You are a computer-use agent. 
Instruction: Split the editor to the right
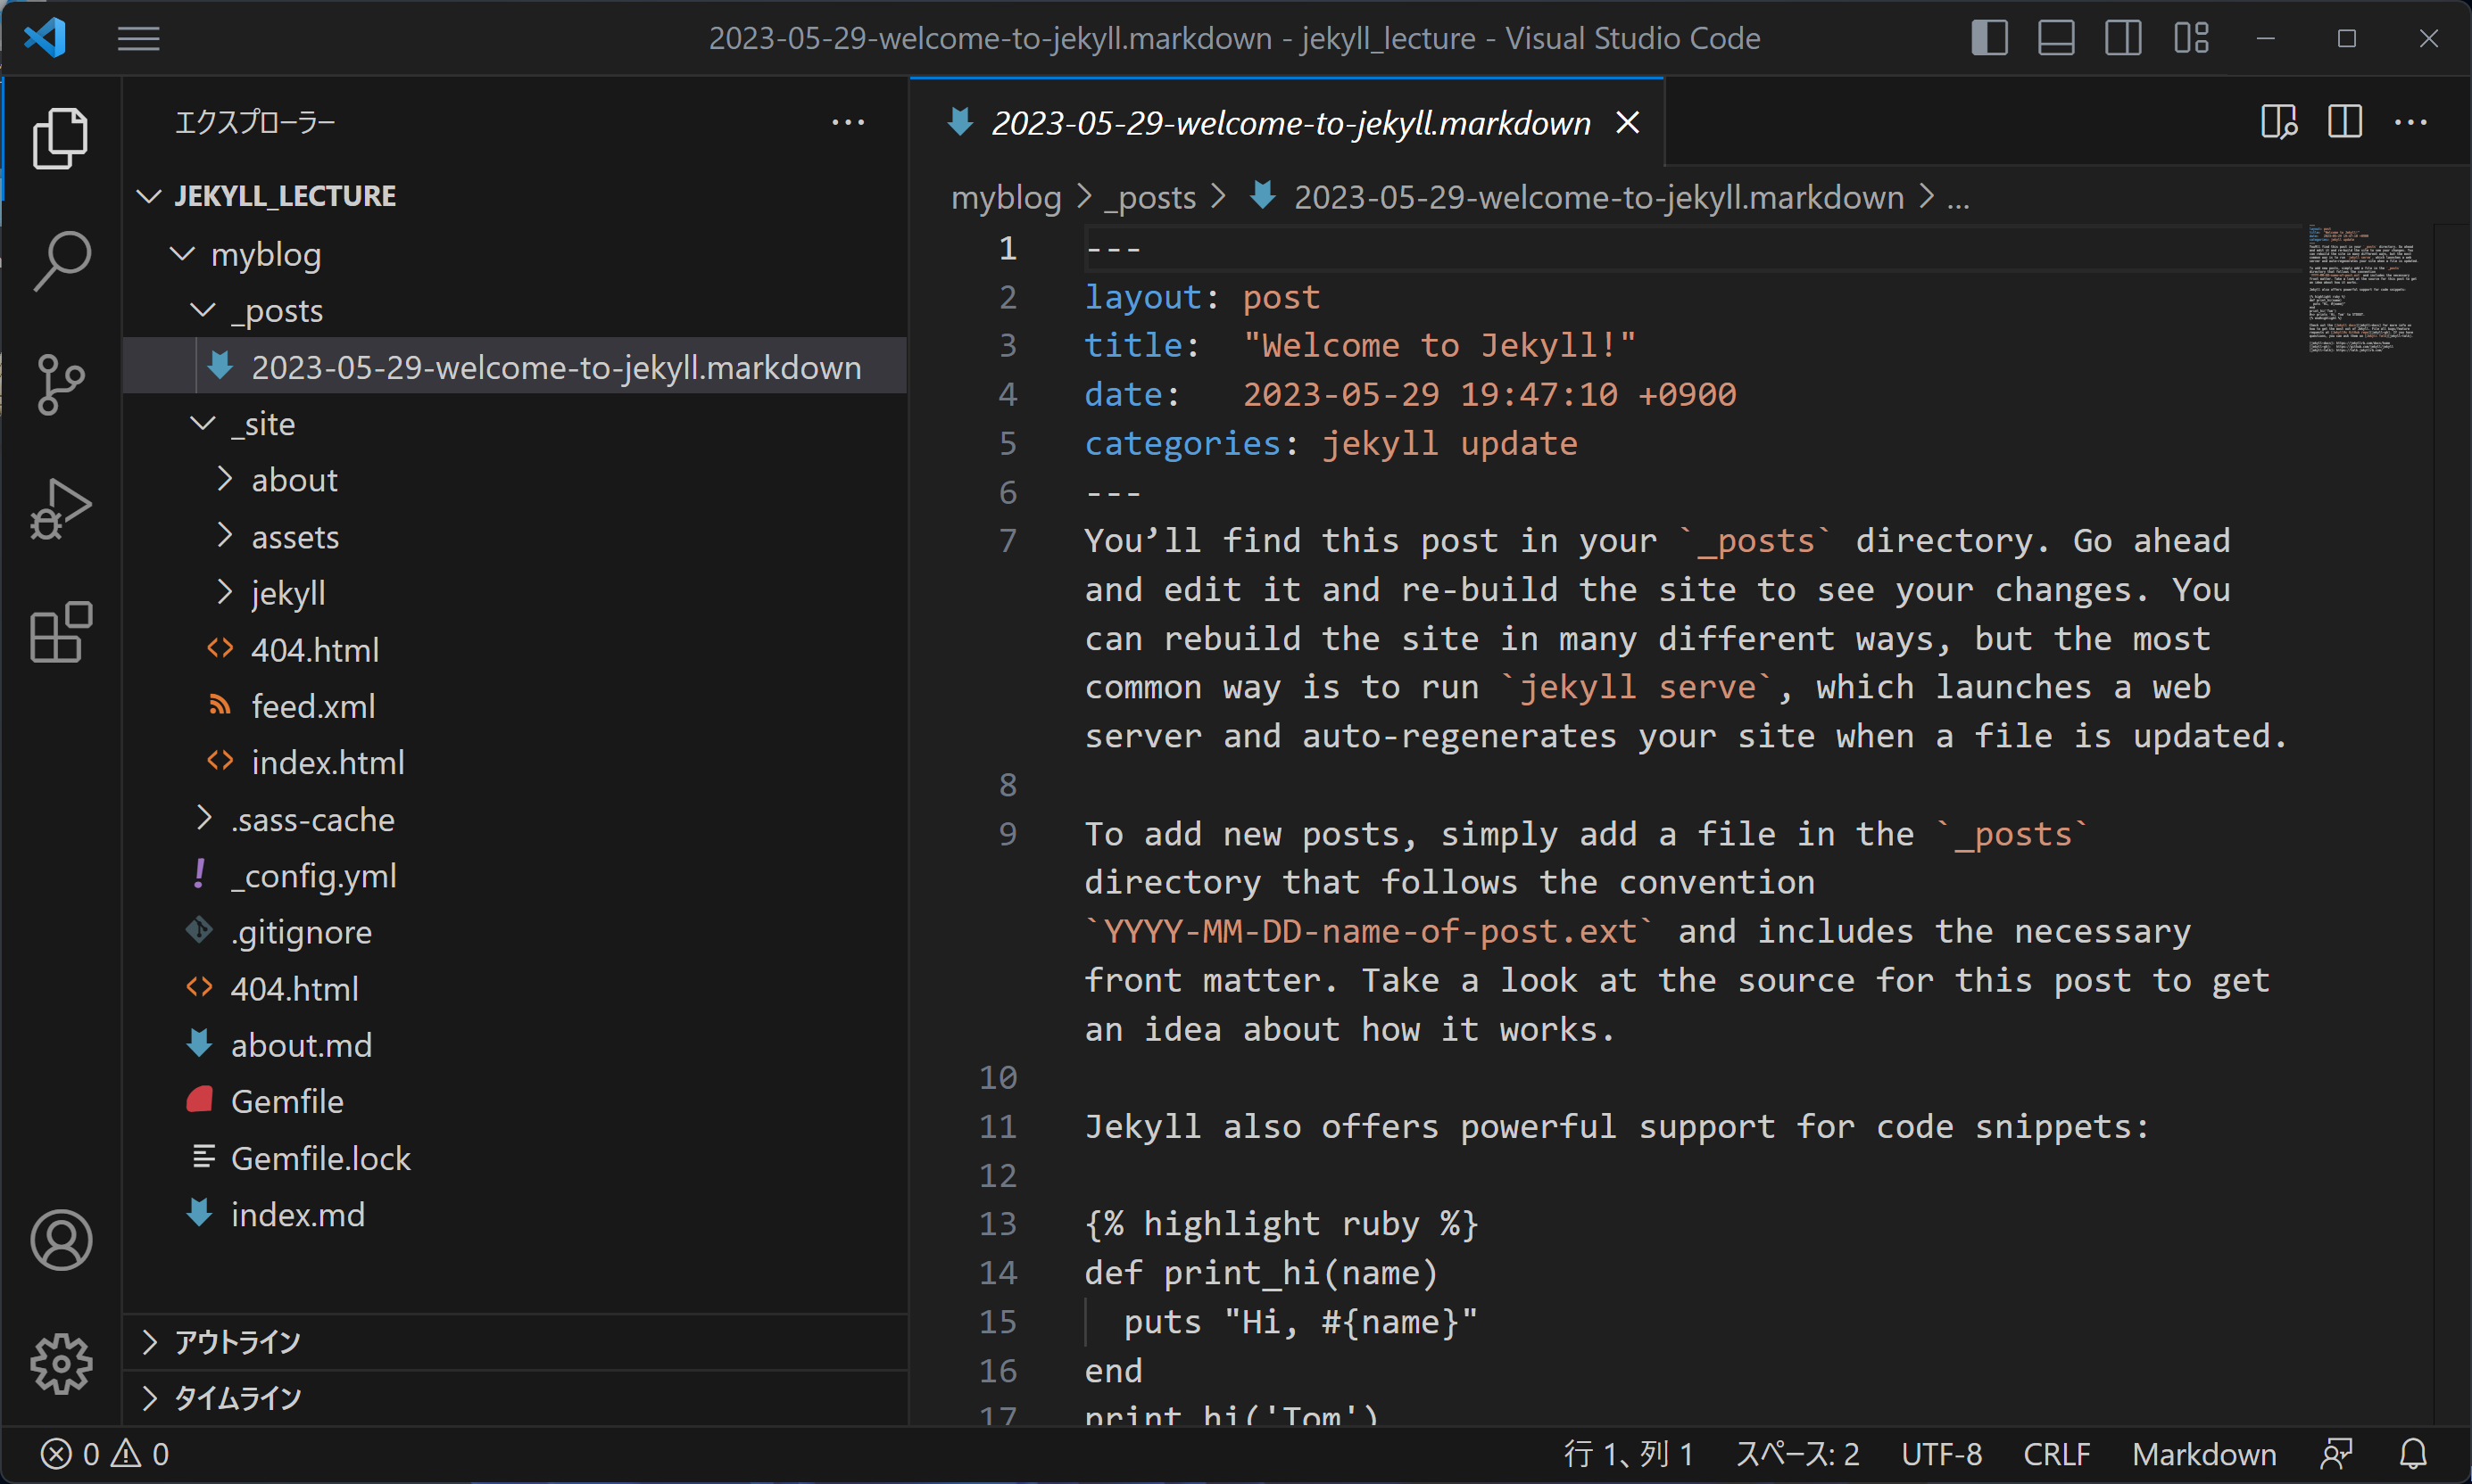coord(2345,122)
